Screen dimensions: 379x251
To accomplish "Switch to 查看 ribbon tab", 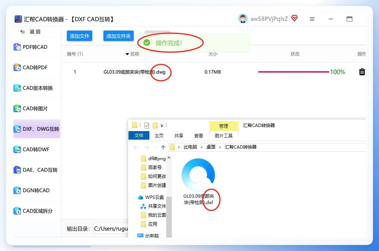I will click(198, 136).
